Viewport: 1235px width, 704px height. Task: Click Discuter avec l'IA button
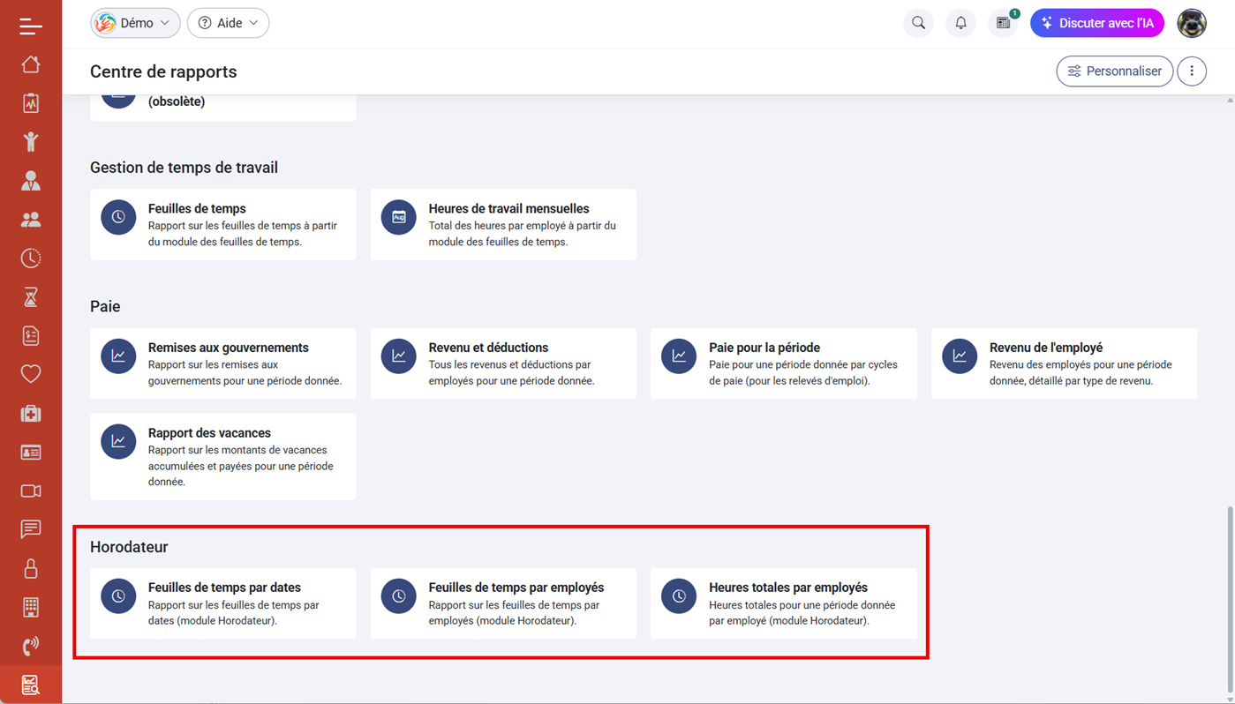[x=1096, y=23]
